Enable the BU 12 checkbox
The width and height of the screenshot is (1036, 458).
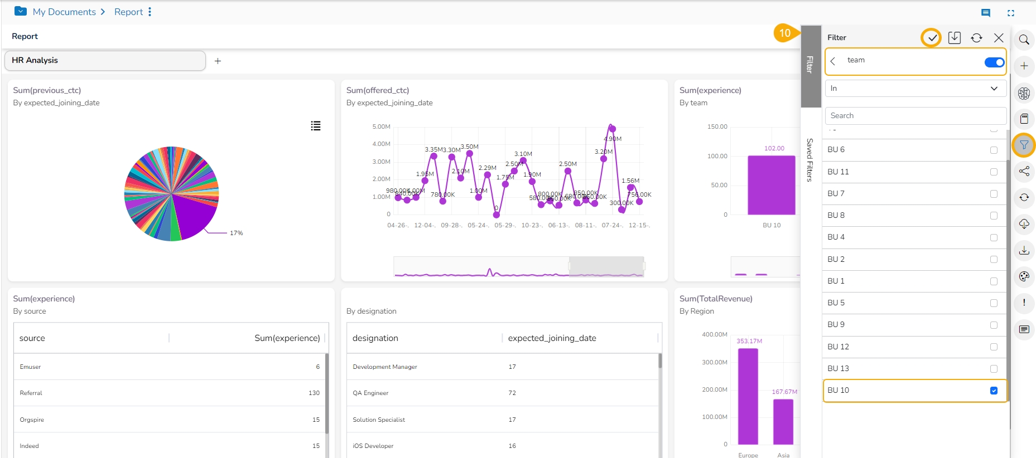click(x=994, y=347)
